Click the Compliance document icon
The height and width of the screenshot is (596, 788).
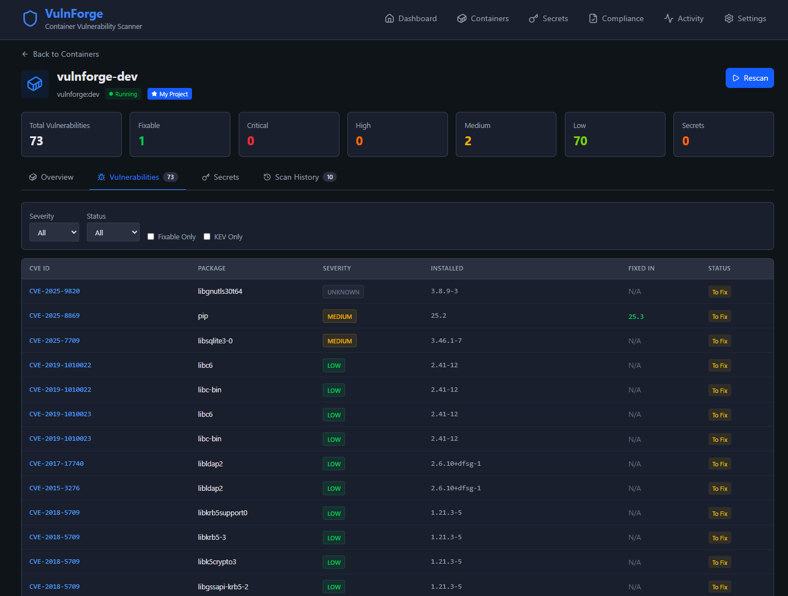click(593, 18)
